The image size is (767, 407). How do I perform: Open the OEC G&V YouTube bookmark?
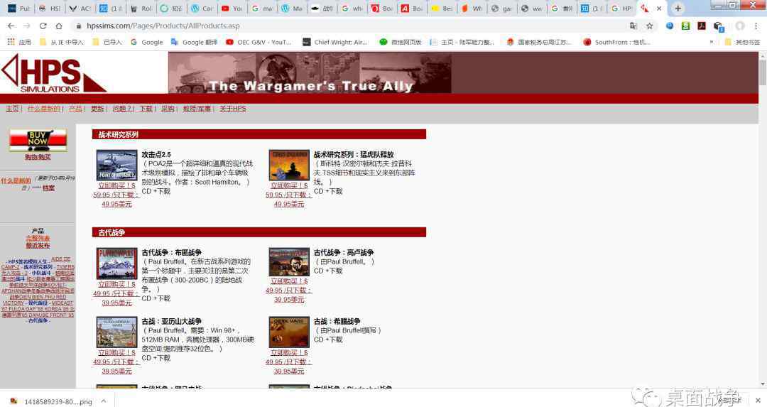259,42
